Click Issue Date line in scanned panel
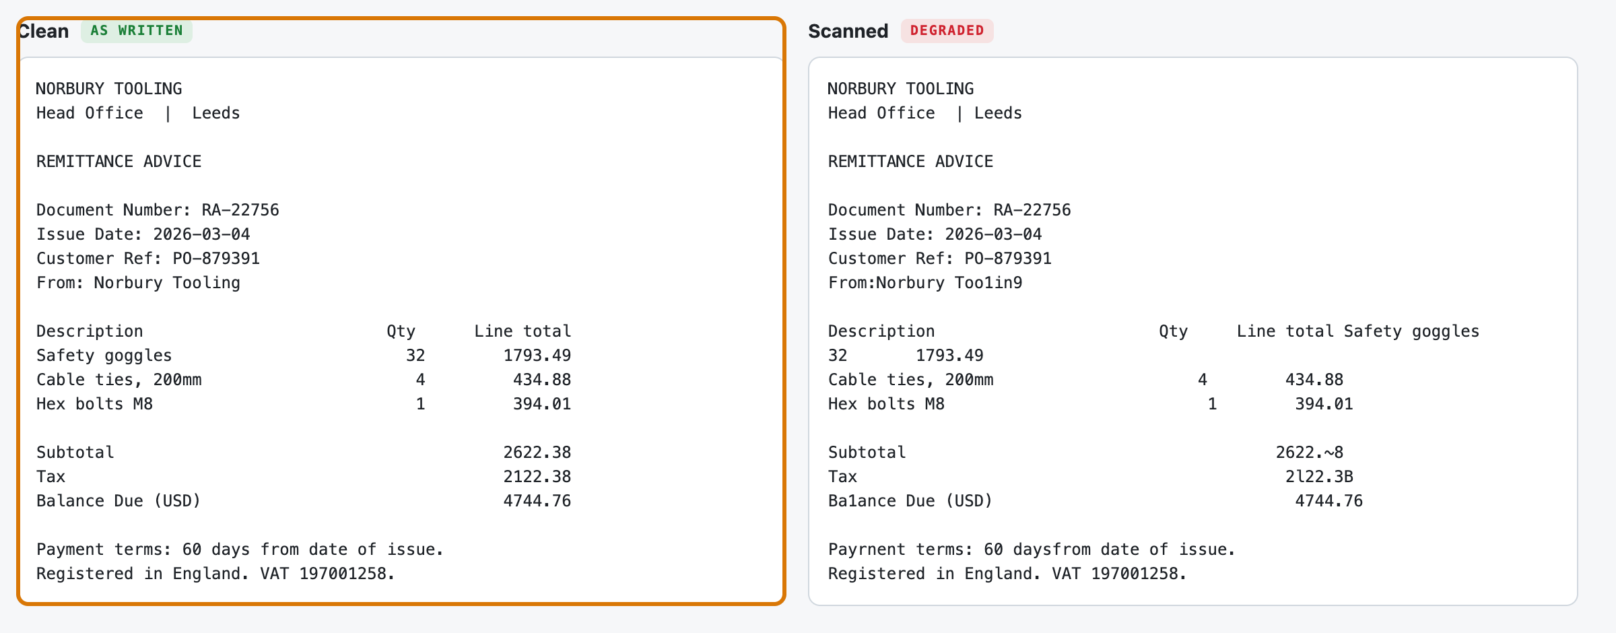This screenshot has height=633, width=1616. click(x=935, y=234)
